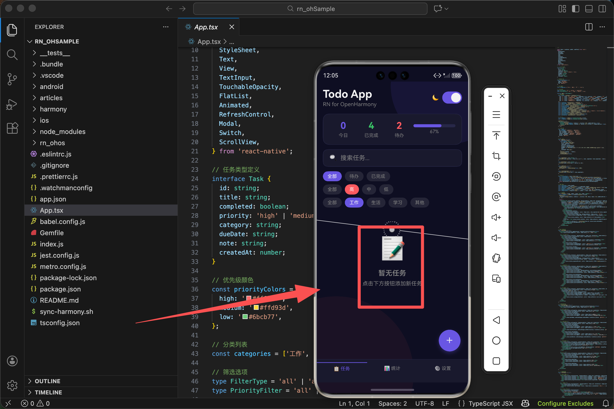This screenshot has height=409, width=614.
Task: Toggle primary side bar visibility
Action: click(x=575, y=9)
